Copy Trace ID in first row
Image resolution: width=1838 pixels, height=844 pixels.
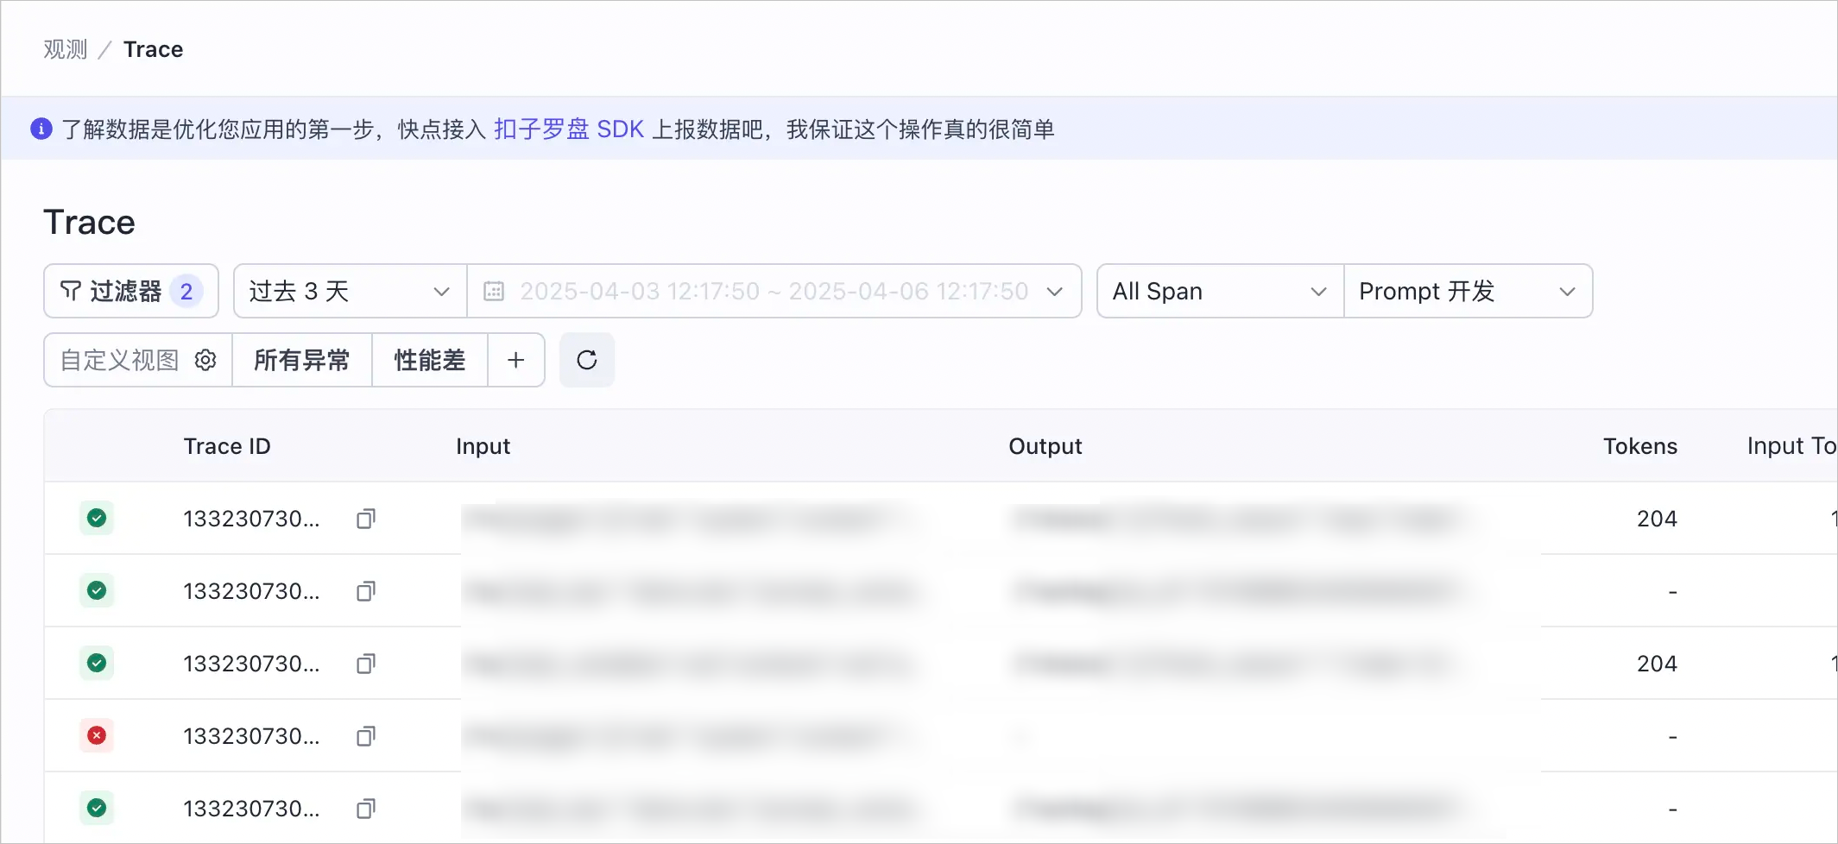click(366, 519)
